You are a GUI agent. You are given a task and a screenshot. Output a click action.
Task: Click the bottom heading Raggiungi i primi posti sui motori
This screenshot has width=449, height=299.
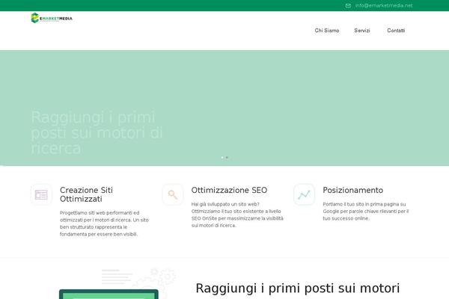[x=298, y=288]
